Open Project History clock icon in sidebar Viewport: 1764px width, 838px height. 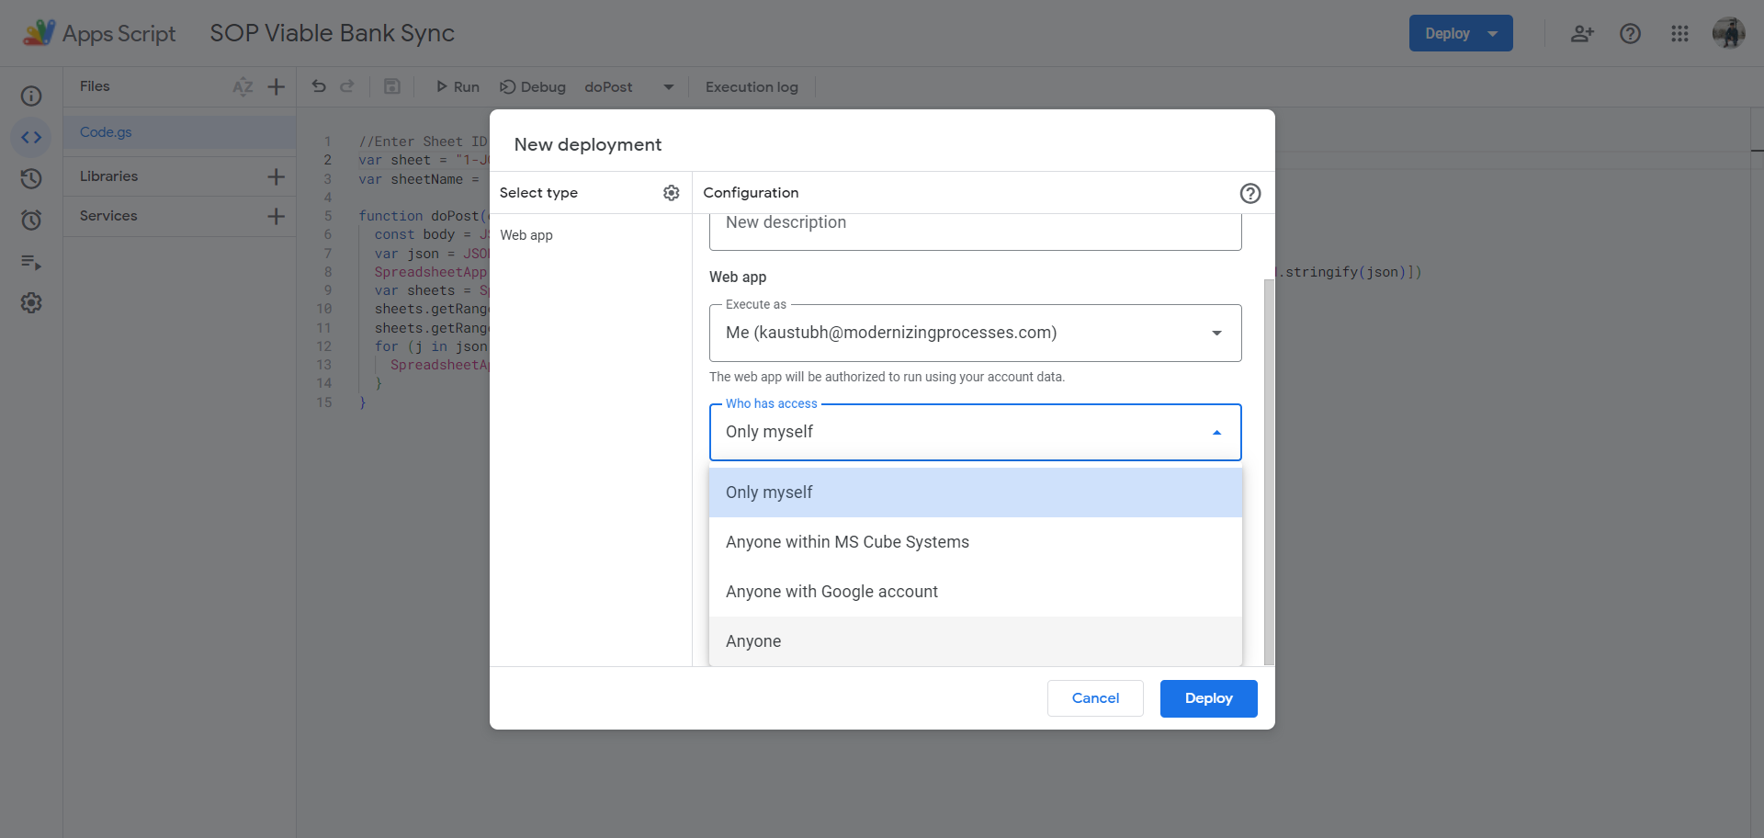31,178
